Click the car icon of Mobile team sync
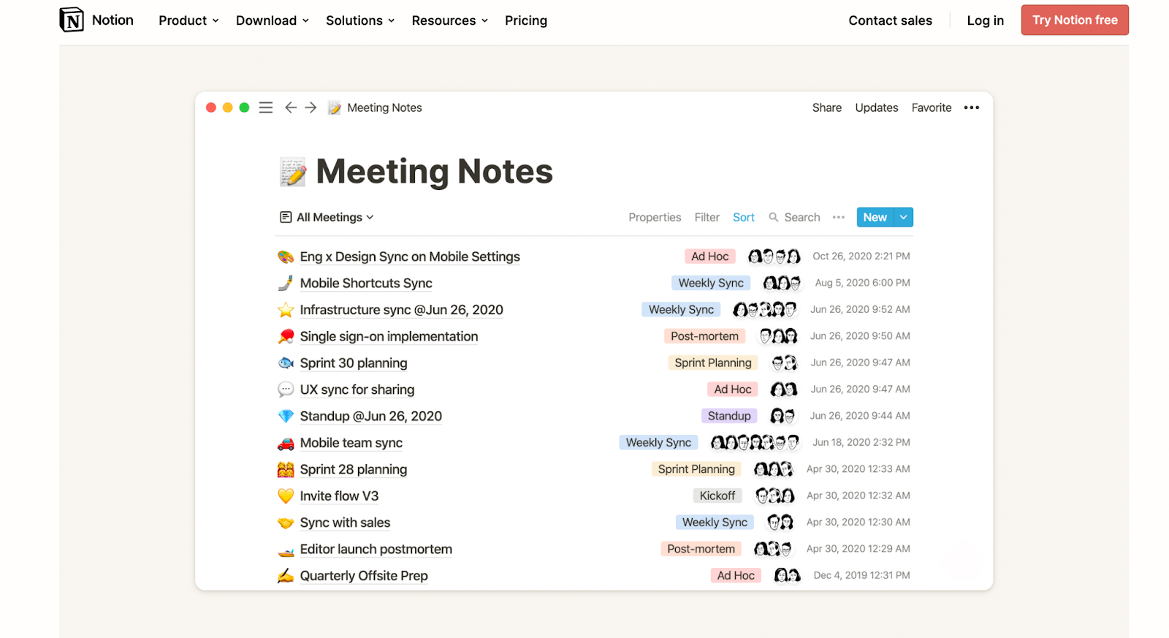The width and height of the screenshot is (1169, 638). [x=286, y=443]
